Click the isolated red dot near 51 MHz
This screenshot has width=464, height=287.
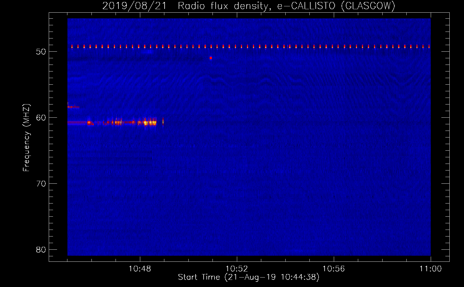pyautogui.click(x=211, y=58)
